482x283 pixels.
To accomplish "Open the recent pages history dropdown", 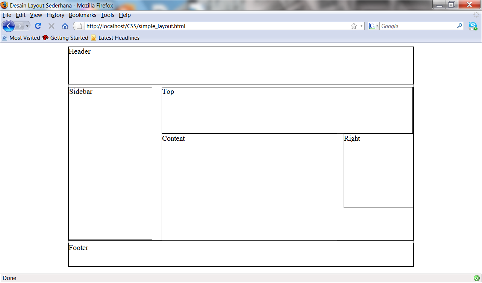I will pos(27,26).
